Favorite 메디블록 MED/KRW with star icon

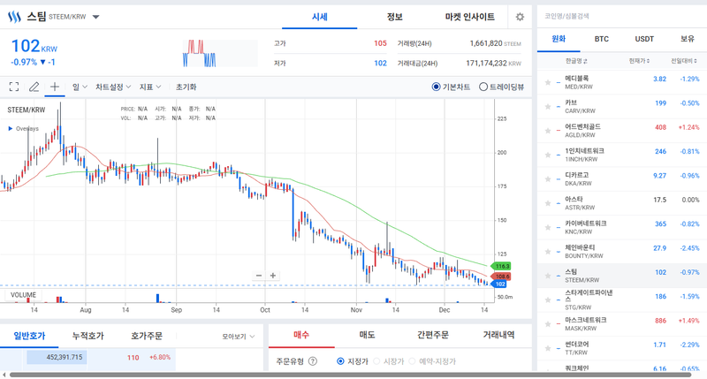548,82
